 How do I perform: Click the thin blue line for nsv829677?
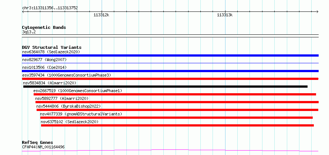tap(170, 63)
